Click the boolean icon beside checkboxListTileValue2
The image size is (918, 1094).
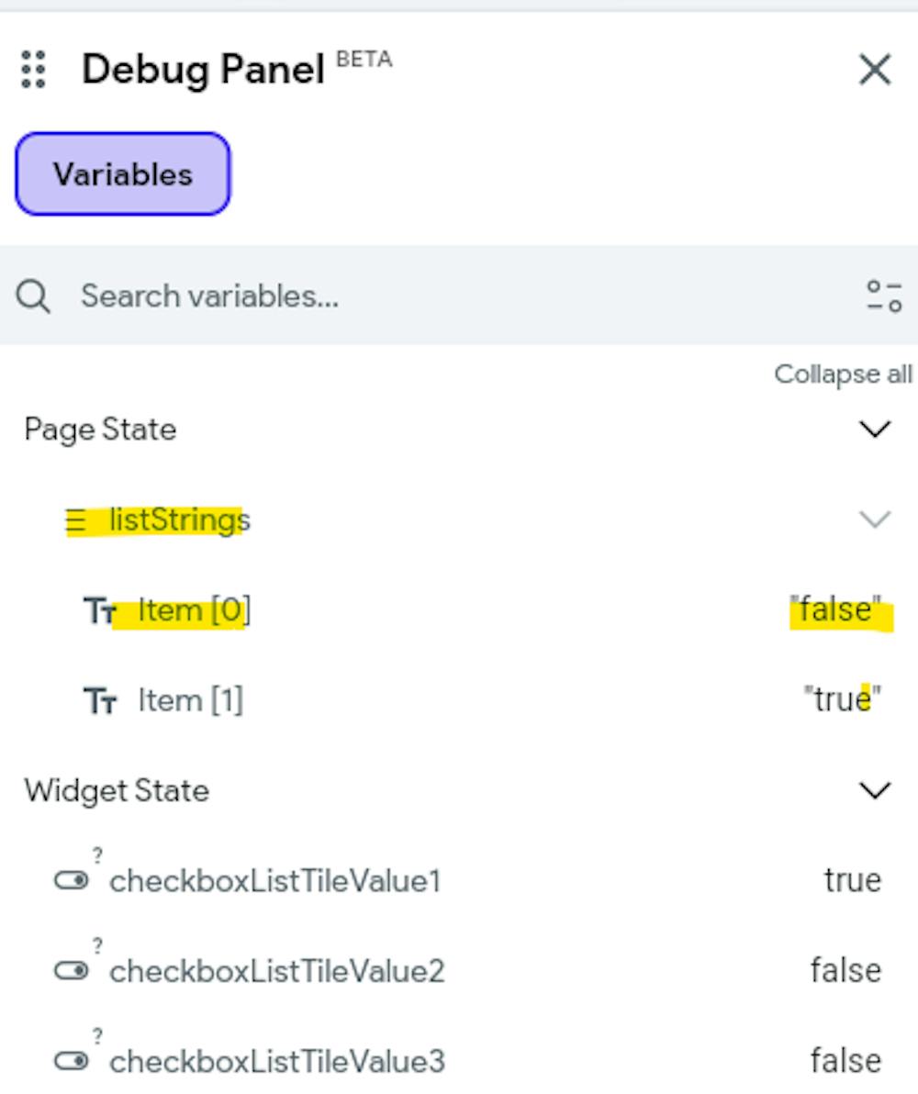(72, 971)
